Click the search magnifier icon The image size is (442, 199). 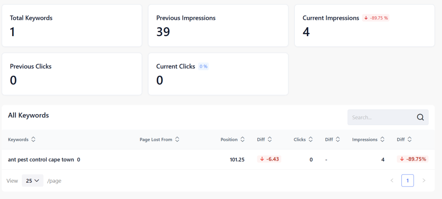420,117
